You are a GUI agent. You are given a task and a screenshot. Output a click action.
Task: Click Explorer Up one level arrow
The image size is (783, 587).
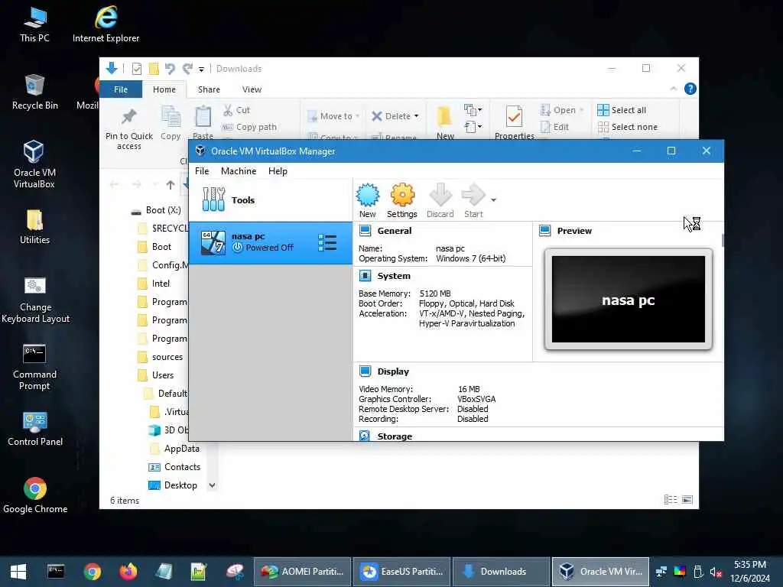click(171, 185)
